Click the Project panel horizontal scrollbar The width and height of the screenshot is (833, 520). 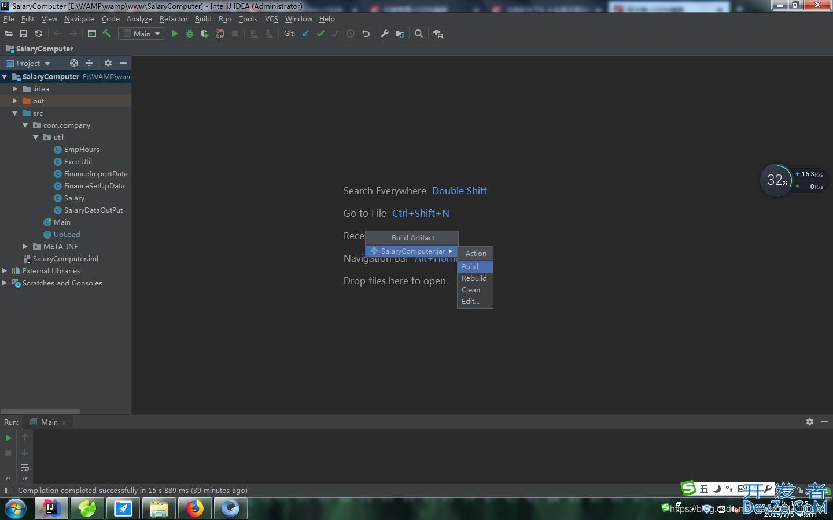(40, 411)
